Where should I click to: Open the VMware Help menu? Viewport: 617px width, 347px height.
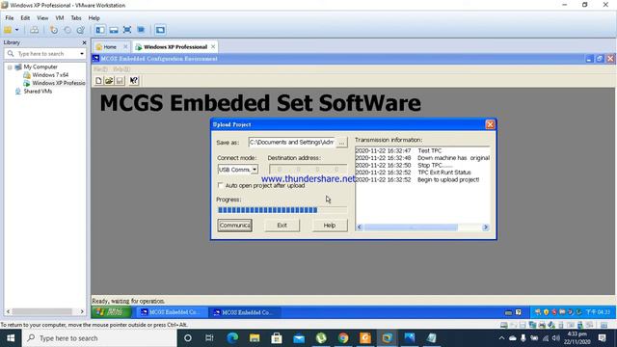[94, 18]
